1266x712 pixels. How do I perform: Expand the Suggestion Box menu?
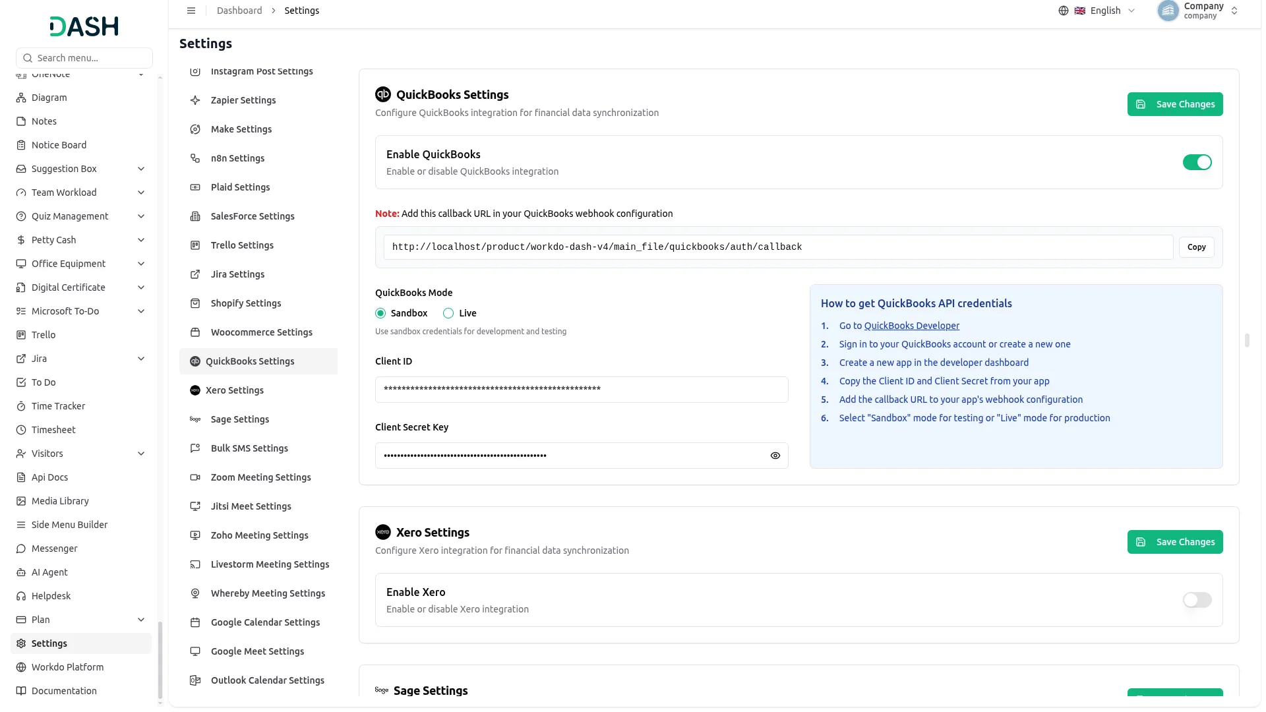(x=80, y=169)
